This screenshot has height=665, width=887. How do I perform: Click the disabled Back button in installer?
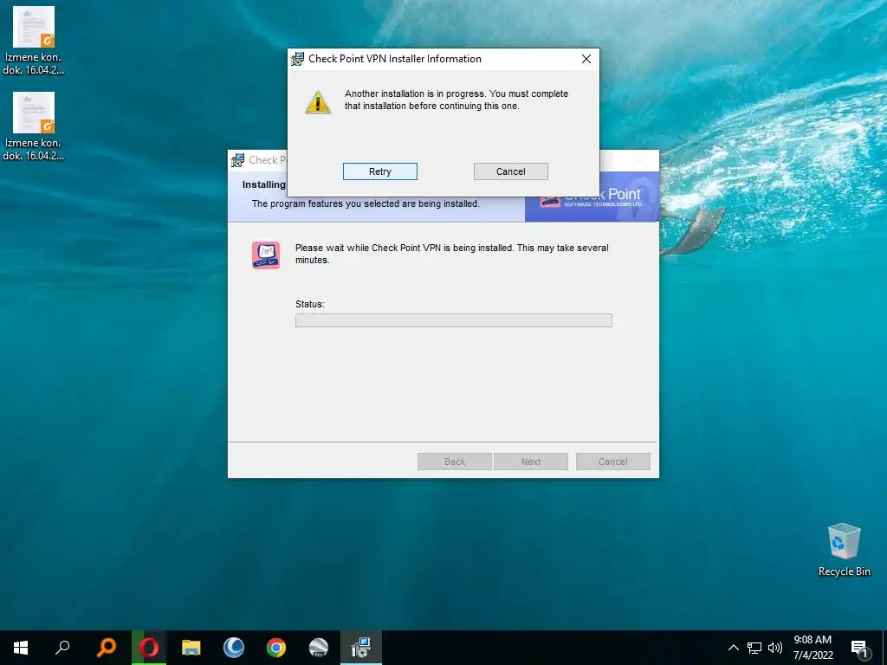pos(455,462)
